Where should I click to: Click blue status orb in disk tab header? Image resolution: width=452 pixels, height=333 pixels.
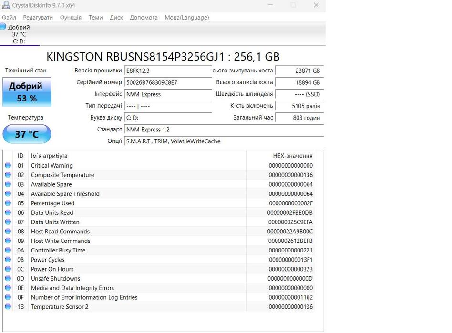[x=3, y=27]
